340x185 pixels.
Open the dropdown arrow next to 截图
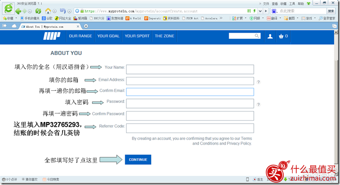click(x=298, y=18)
